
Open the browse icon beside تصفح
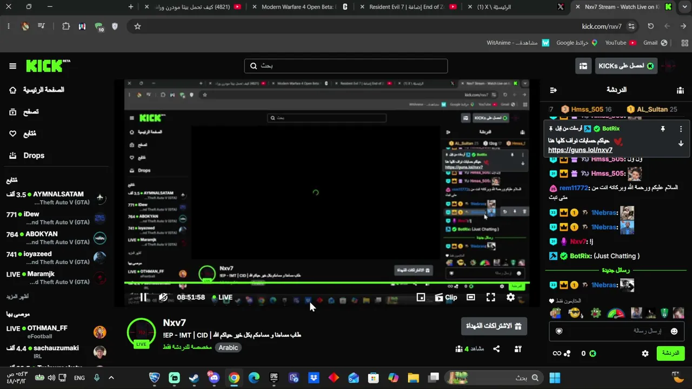(x=13, y=112)
